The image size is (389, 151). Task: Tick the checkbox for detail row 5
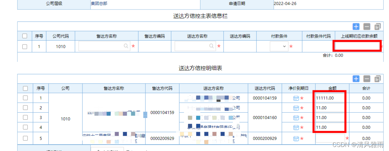25,138
